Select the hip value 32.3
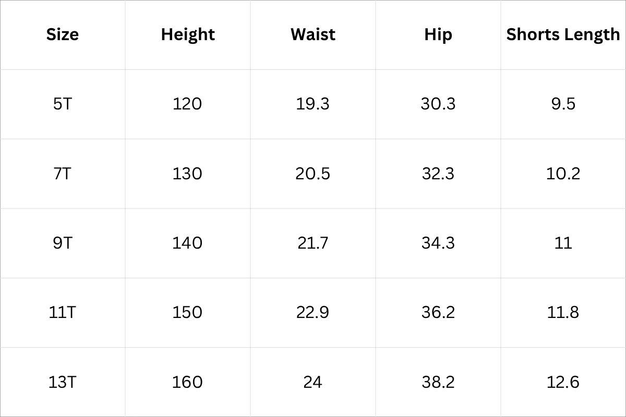 pos(438,173)
